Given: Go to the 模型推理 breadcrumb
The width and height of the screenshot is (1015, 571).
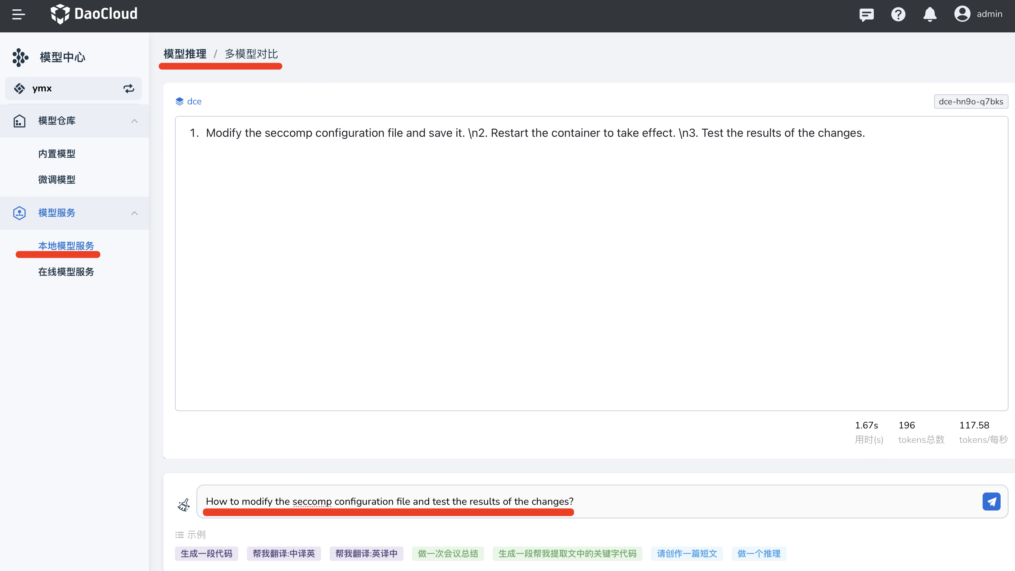Looking at the screenshot, I should pyautogui.click(x=185, y=54).
